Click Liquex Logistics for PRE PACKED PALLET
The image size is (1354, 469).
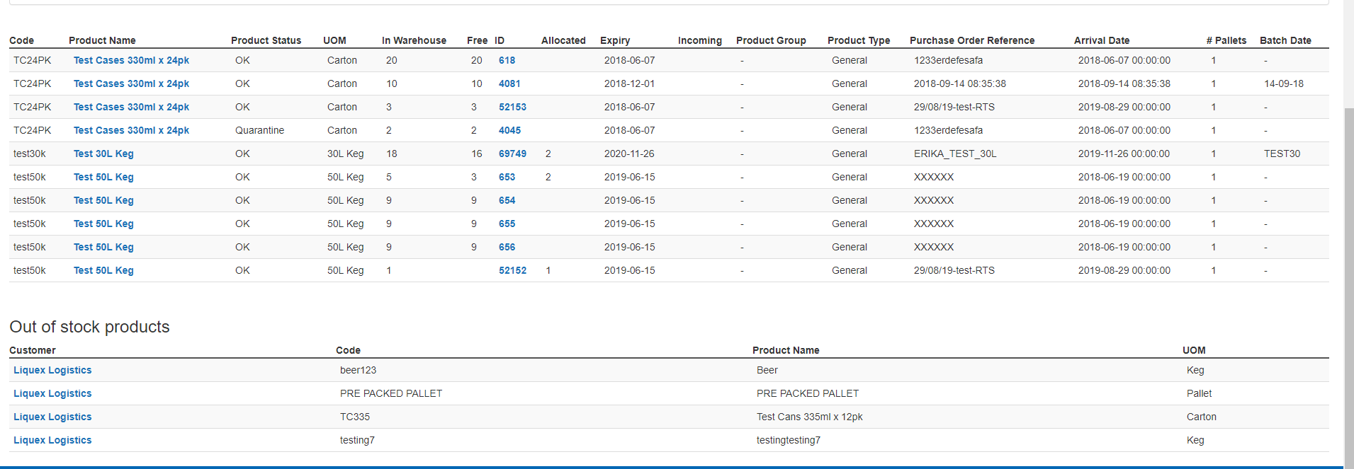pyautogui.click(x=52, y=393)
